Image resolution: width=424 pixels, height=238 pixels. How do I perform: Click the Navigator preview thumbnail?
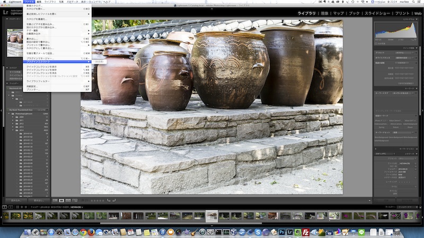pos(15,43)
